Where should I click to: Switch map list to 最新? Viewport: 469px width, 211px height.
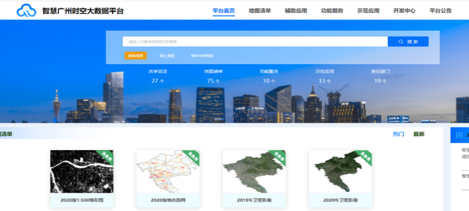[419, 135]
